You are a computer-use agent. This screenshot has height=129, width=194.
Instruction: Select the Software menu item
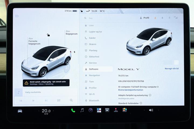(98, 69)
